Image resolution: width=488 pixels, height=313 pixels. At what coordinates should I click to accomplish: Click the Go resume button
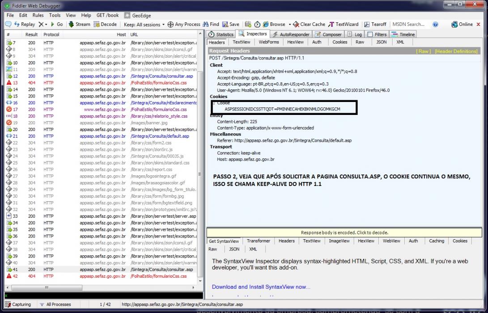57,24
